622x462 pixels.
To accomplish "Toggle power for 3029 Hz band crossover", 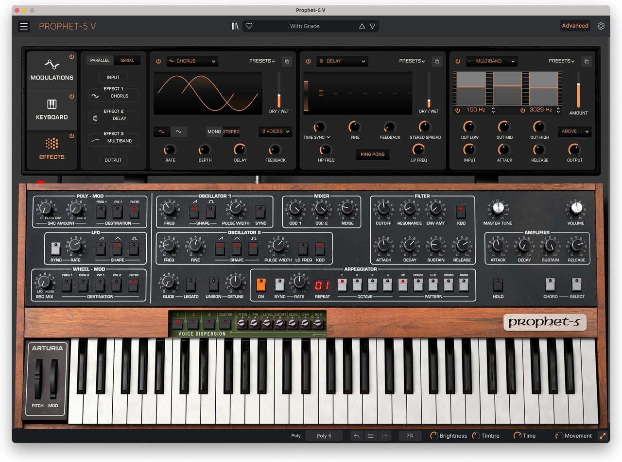I will (x=523, y=110).
